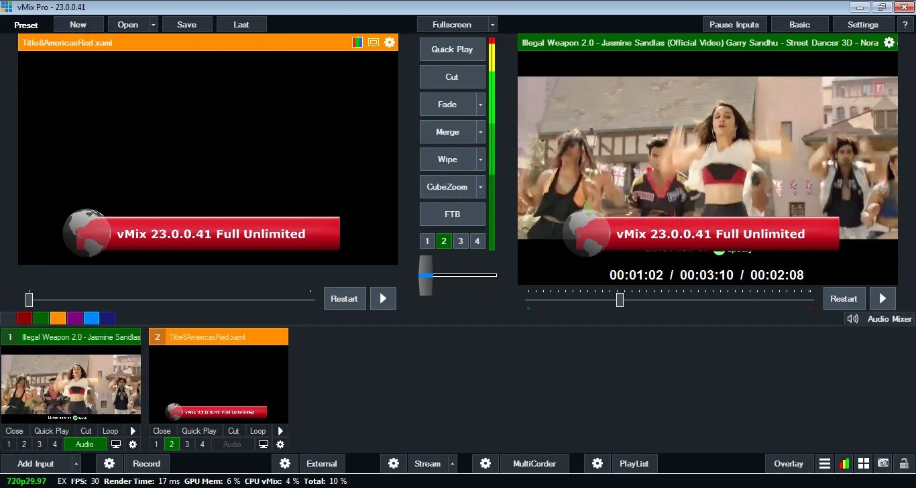
Task: Click the Output video position slider handle
Action: (620, 300)
